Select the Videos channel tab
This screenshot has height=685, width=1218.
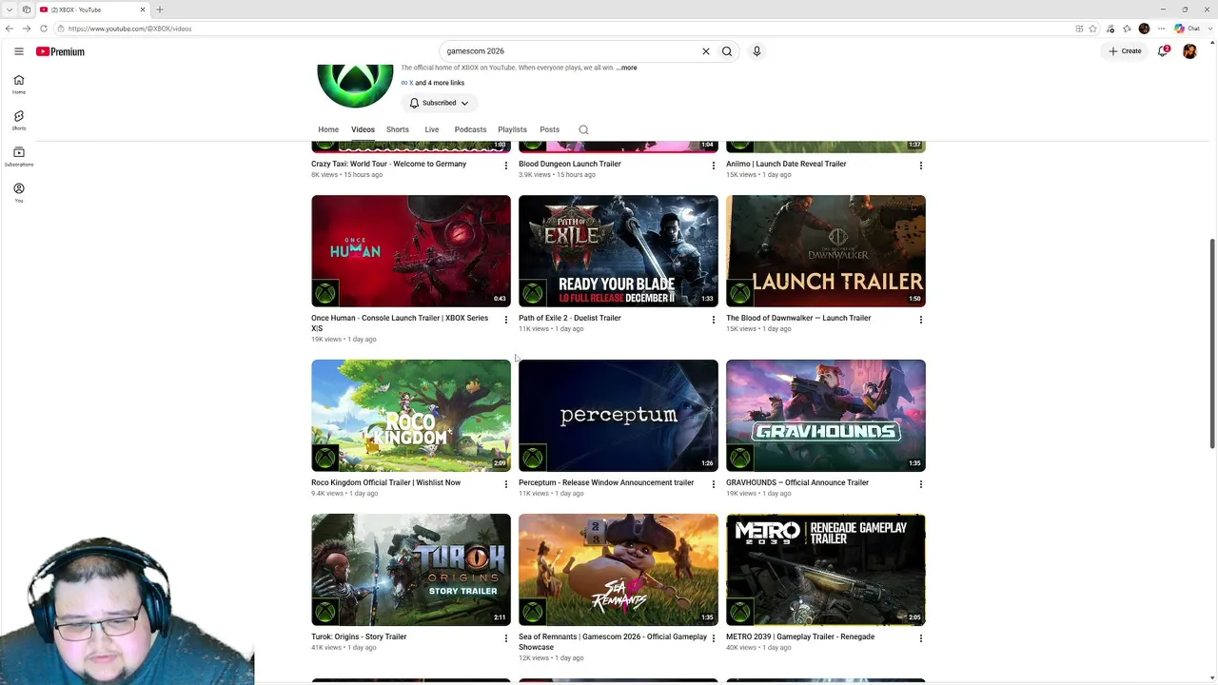pyautogui.click(x=363, y=129)
